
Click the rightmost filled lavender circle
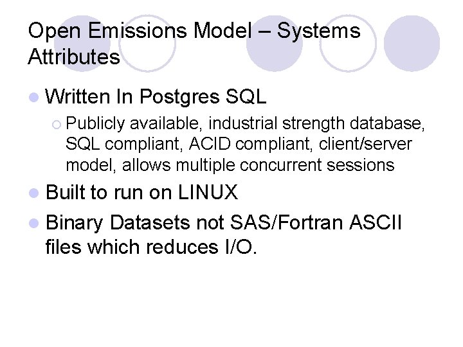click(412, 43)
